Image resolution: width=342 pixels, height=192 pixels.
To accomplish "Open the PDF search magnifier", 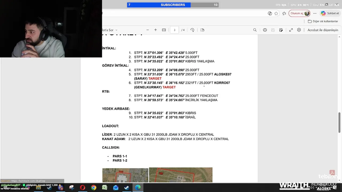I will click(x=255, y=30).
